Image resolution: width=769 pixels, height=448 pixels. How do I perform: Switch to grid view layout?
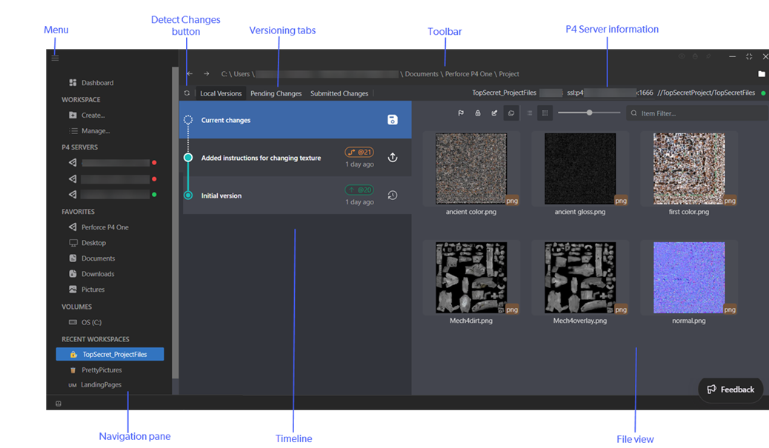545,113
